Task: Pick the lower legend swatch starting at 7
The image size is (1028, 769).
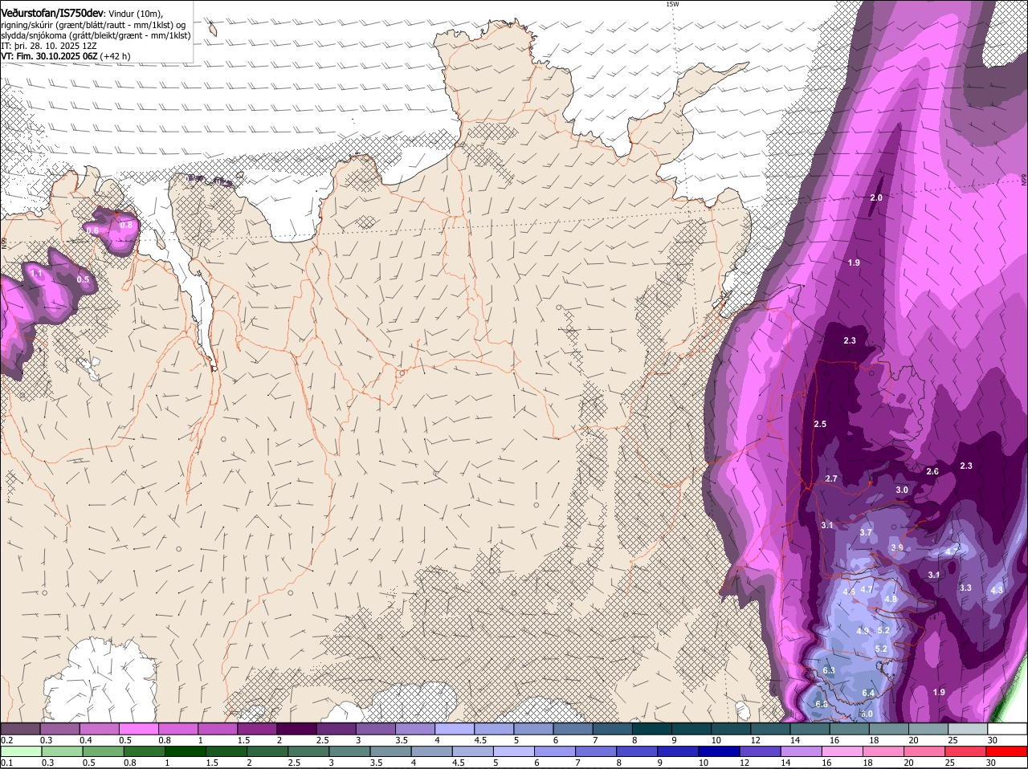Action: pyautogui.click(x=597, y=751)
